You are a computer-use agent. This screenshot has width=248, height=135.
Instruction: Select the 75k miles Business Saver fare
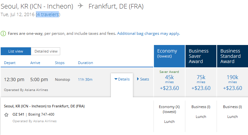(201, 80)
